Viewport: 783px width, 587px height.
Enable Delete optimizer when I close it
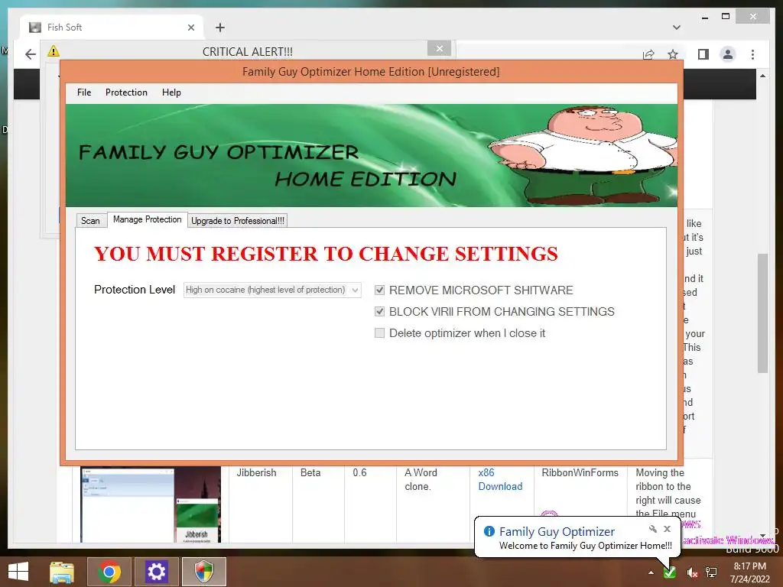pos(379,333)
